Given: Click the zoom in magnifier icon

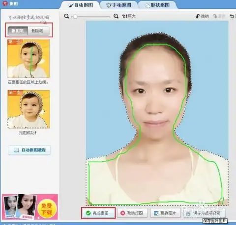Looking at the screenshot, I should point(116,16).
